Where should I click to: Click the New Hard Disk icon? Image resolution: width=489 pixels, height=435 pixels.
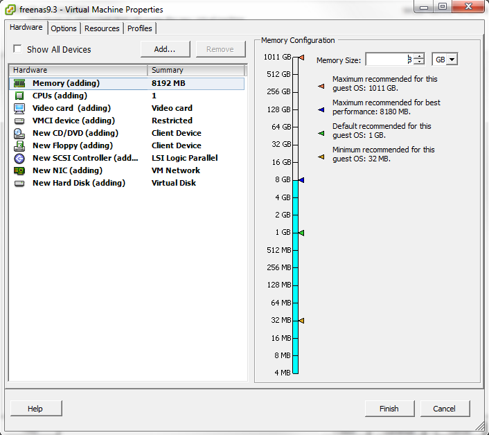19,184
